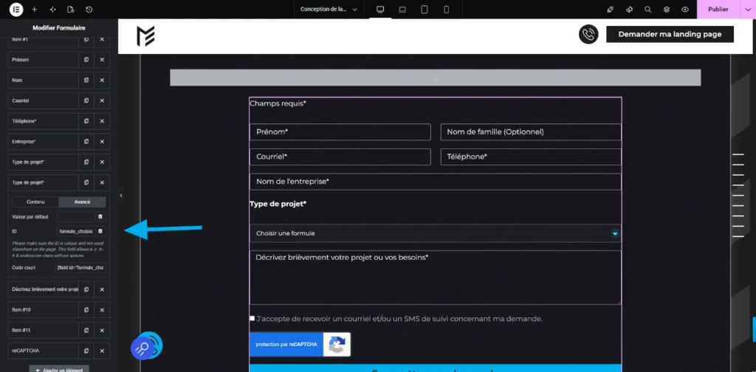Click dynamic tags icon for Valeur par défaut
The width and height of the screenshot is (756, 372).
(100, 217)
